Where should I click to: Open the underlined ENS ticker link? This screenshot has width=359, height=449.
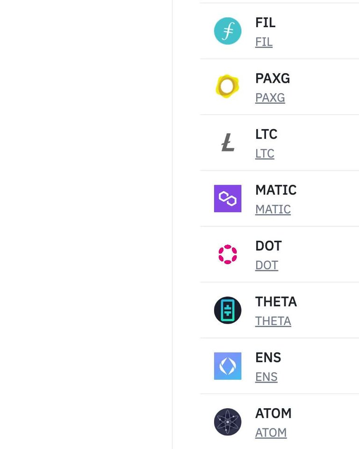click(266, 377)
